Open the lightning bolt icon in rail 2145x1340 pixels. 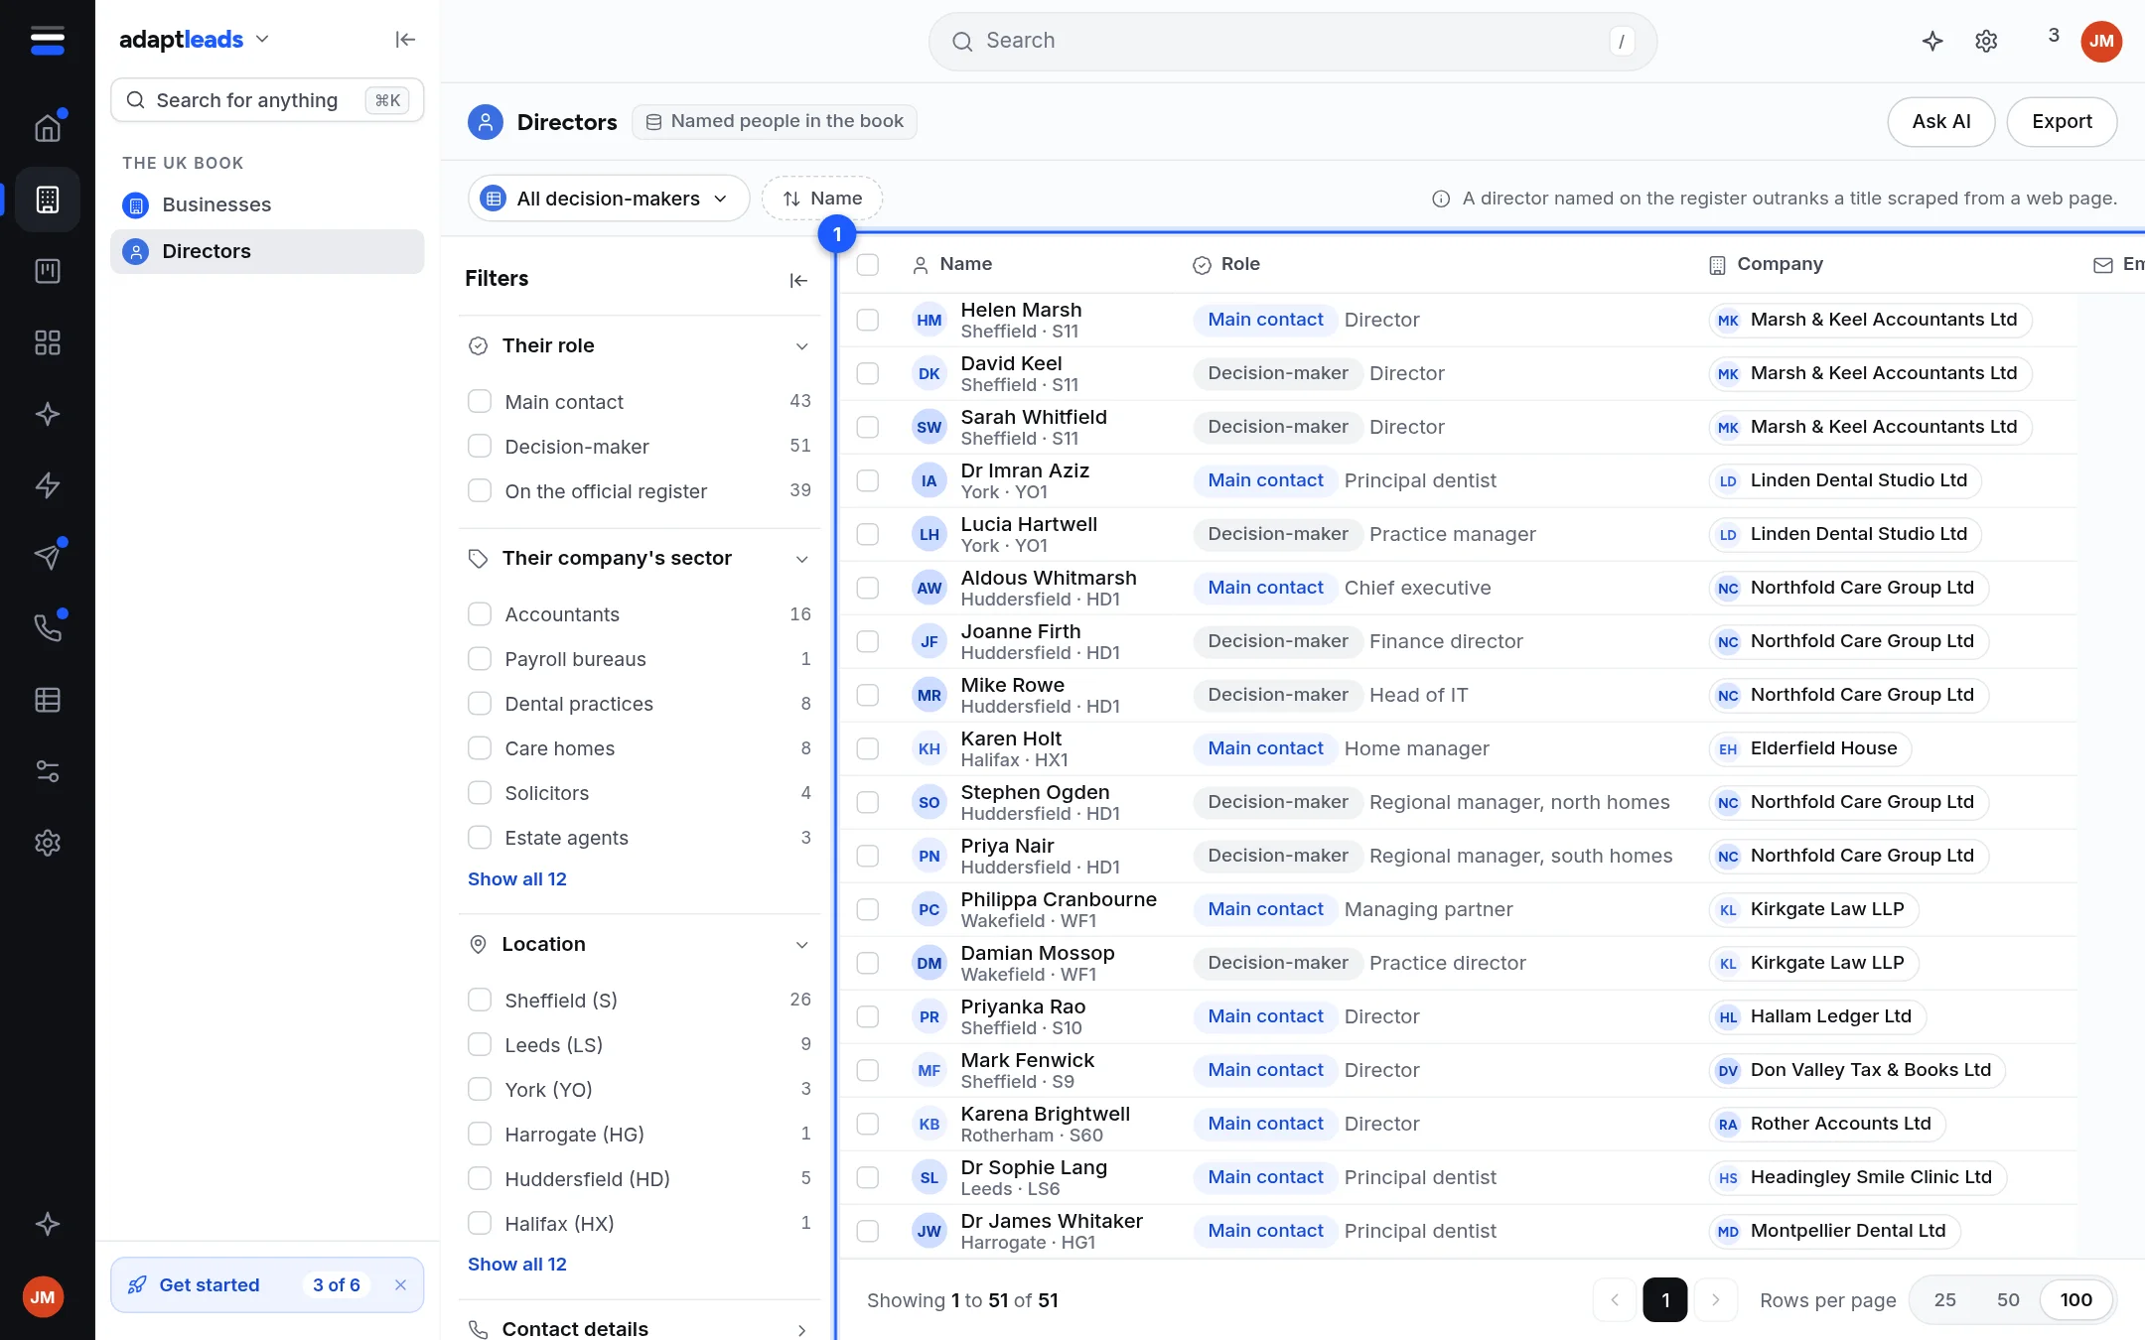[48, 485]
